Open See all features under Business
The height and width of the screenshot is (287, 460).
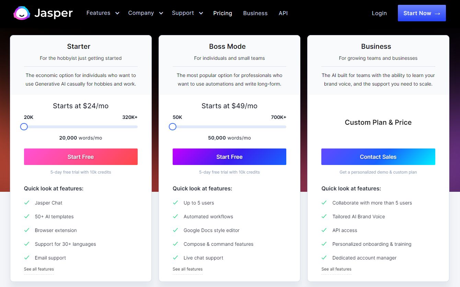(336, 269)
